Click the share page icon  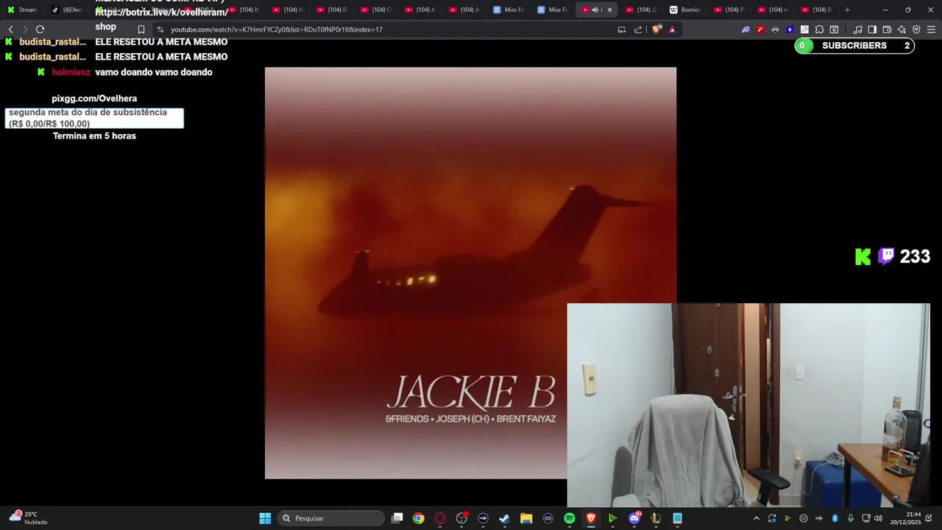pos(638,29)
